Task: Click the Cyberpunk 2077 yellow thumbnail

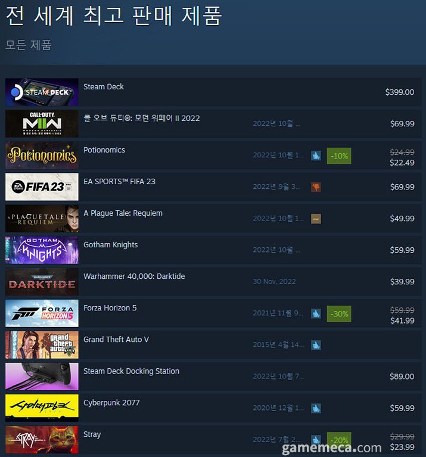Action: point(42,408)
